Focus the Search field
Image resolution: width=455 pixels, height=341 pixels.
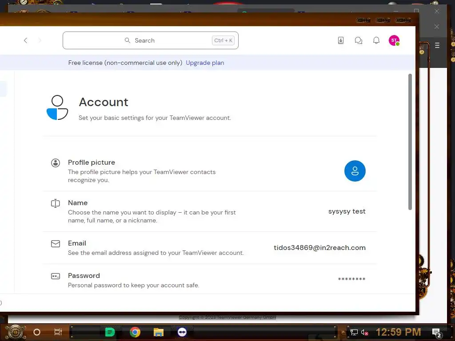pos(150,40)
